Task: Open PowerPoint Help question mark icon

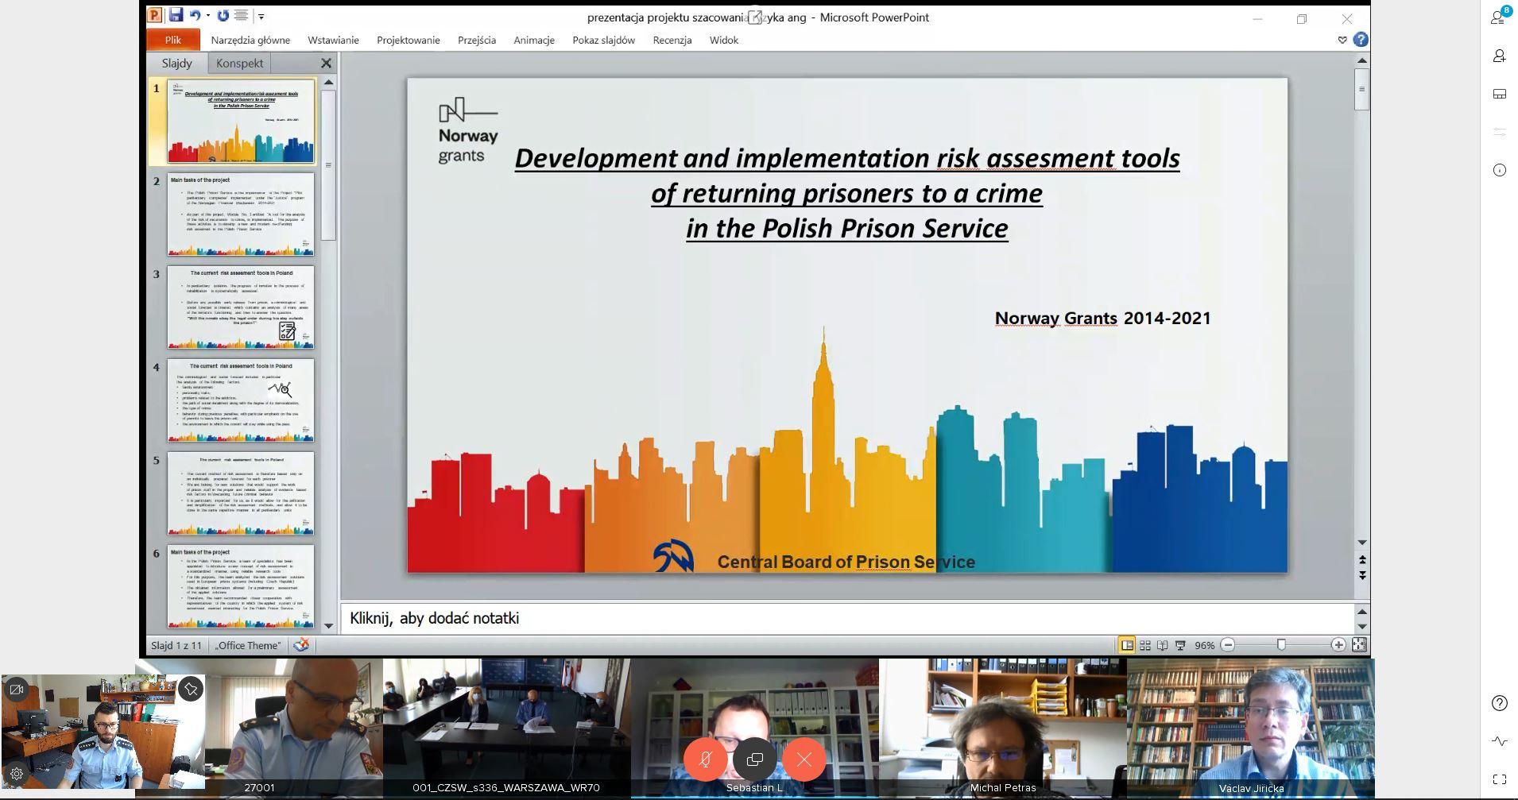Action: pos(1361,40)
